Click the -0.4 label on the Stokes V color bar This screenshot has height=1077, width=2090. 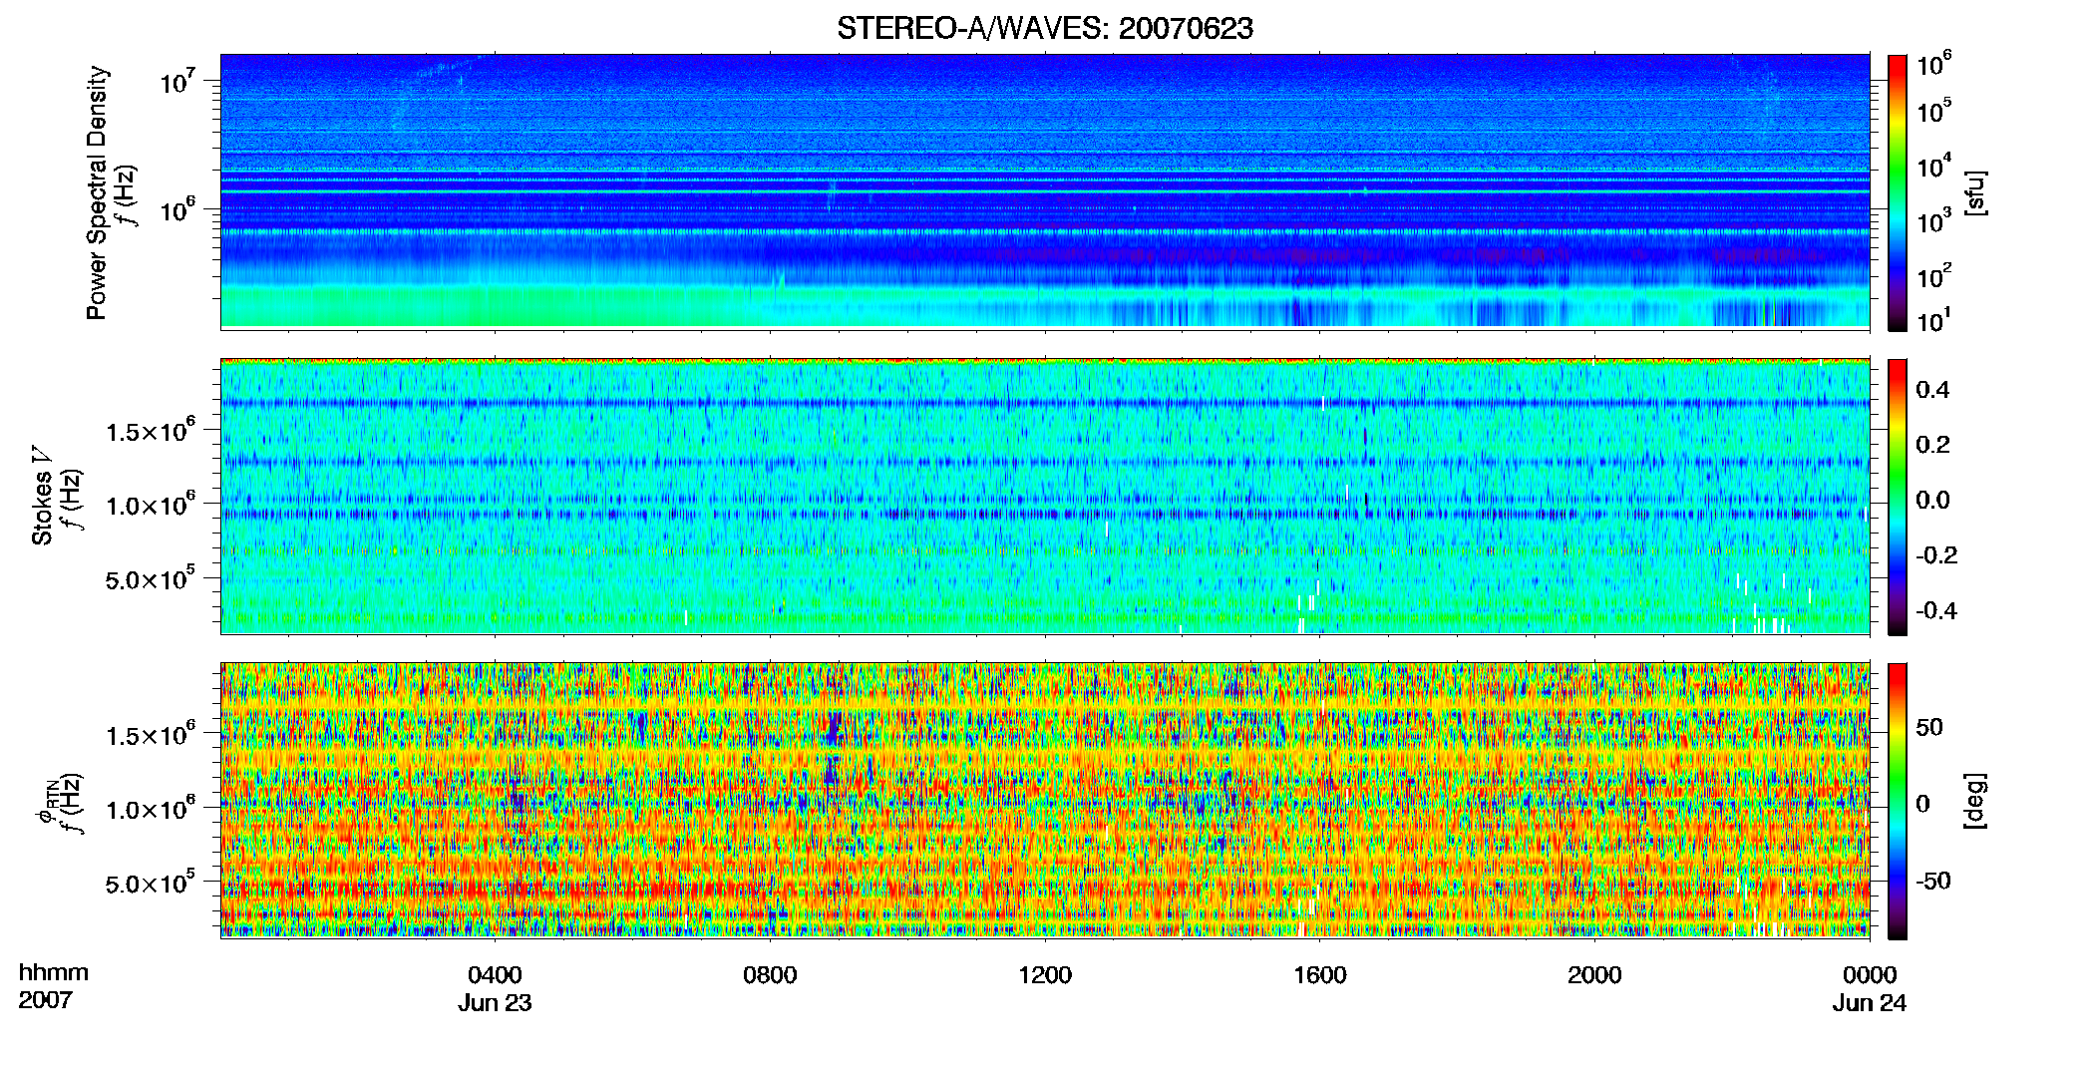click(x=1936, y=610)
